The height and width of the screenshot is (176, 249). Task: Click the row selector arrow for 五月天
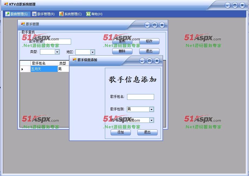25,69
